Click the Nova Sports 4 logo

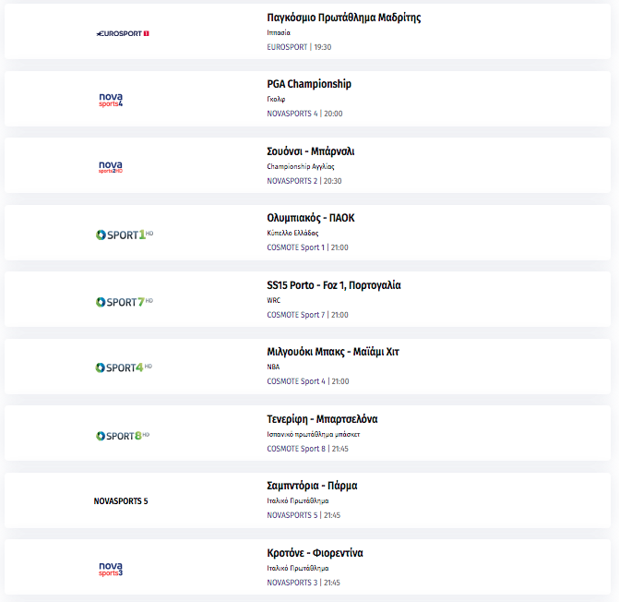[111, 100]
